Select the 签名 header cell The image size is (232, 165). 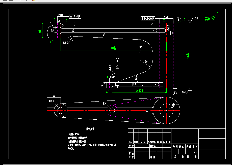(x=159, y=142)
